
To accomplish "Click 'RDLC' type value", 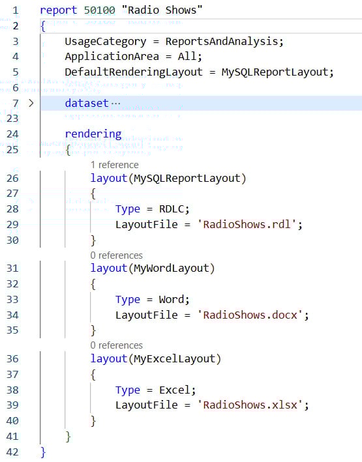I will (x=172, y=209).
